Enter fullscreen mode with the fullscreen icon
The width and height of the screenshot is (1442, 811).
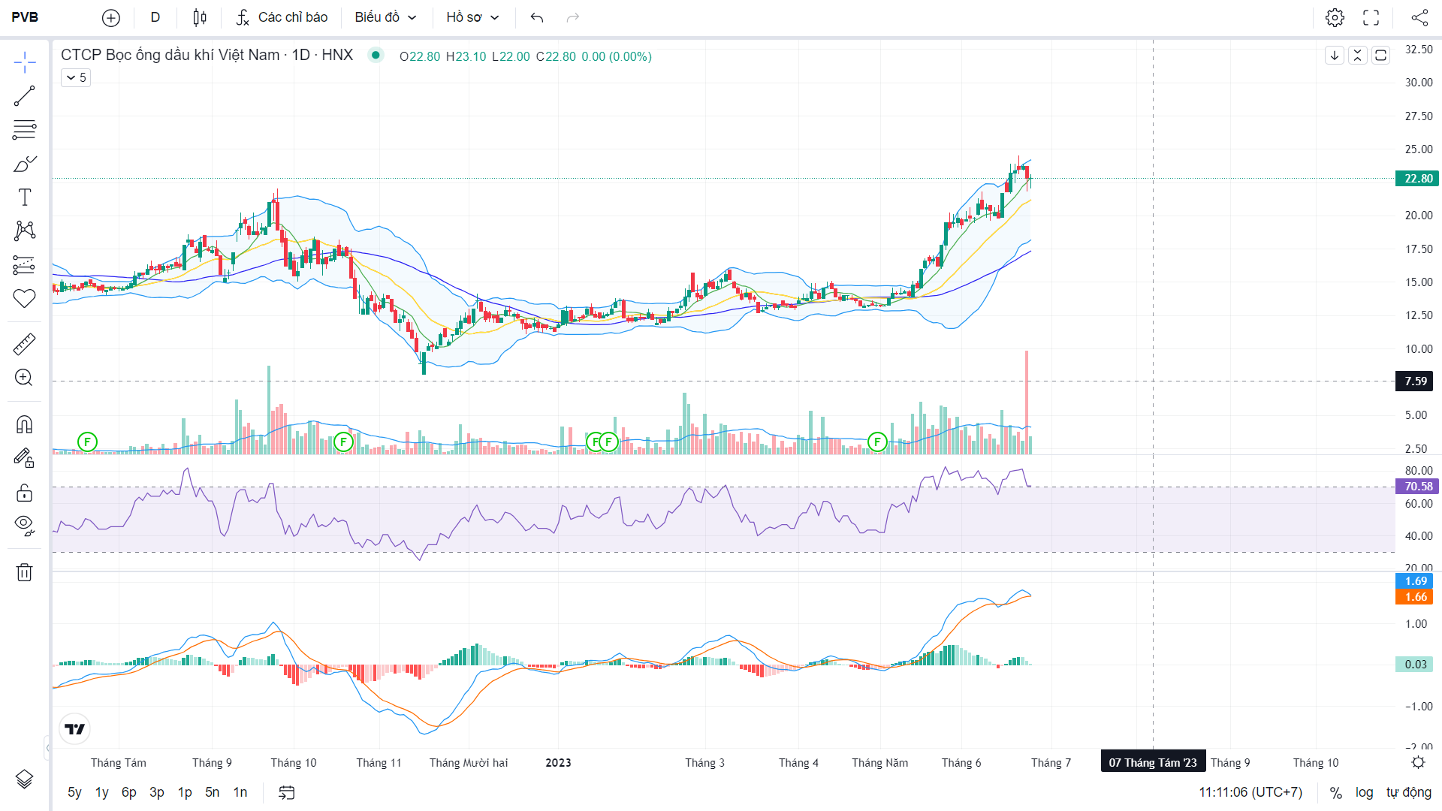tap(1371, 17)
